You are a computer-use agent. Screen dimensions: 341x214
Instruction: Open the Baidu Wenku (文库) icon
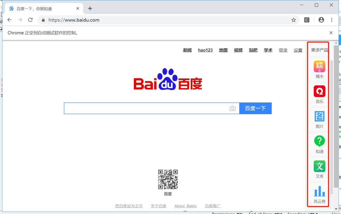tap(319, 166)
